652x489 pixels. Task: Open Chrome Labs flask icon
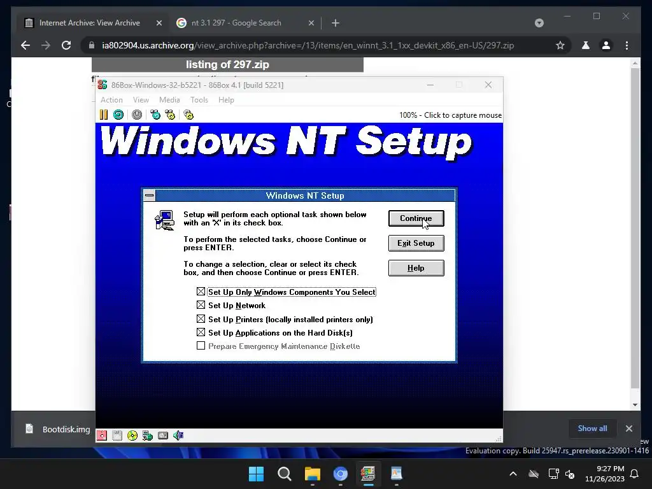coord(586,45)
